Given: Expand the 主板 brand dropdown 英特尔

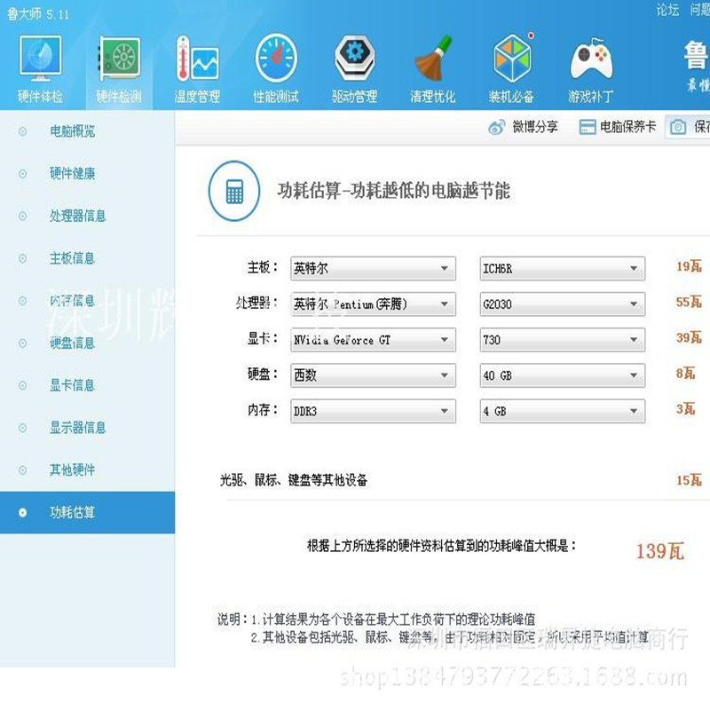Looking at the screenshot, I should [x=373, y=269].
